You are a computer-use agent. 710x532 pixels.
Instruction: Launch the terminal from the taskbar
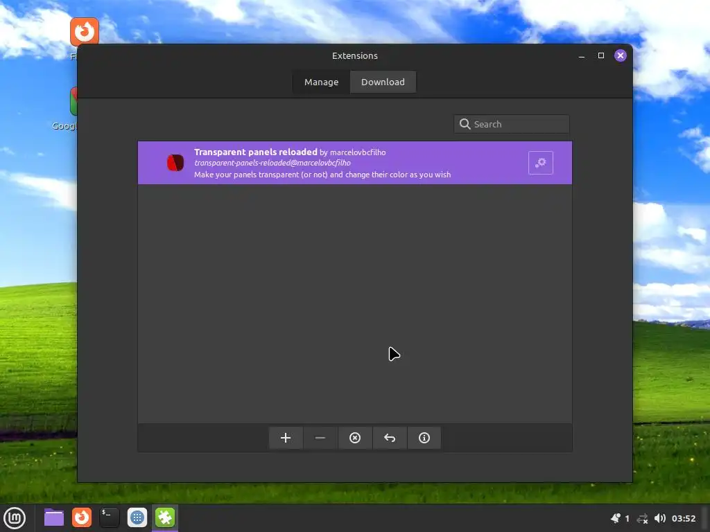coord(109,517)
